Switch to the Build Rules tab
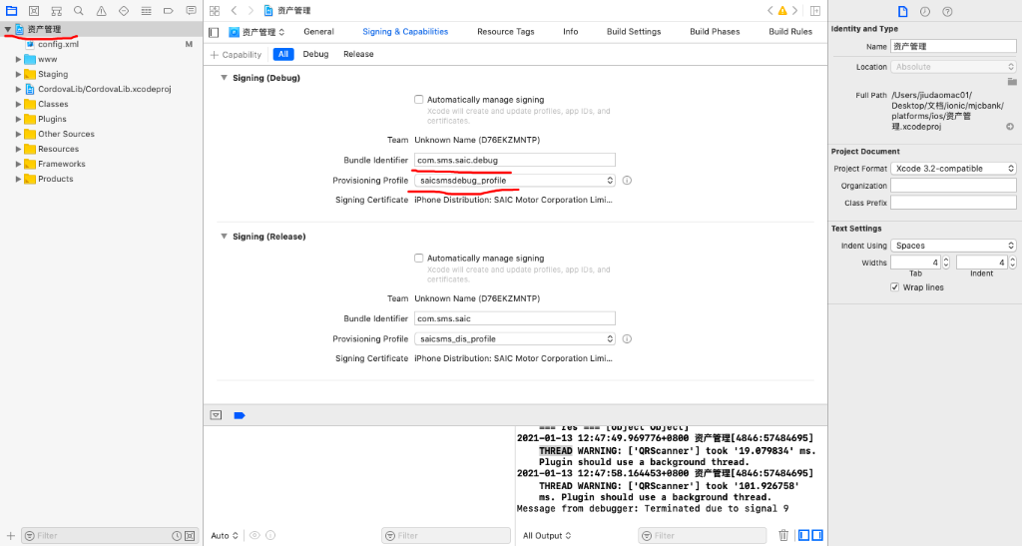The image size is (1022, 546). [790, 31]
